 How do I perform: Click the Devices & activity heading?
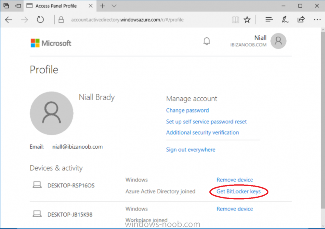pyautogui.click(x=56, y=168)
